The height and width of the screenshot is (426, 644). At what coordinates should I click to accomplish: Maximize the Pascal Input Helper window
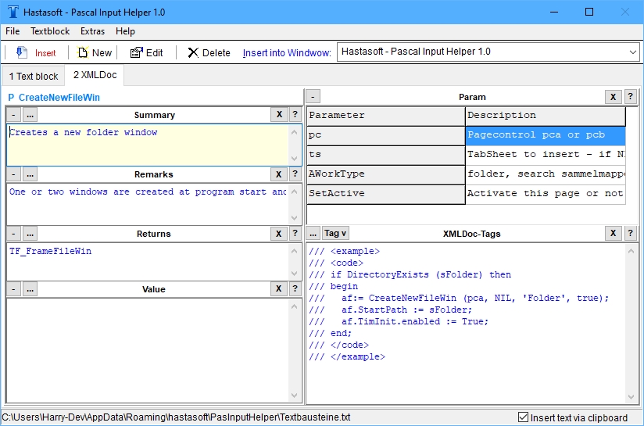[589, 12]
